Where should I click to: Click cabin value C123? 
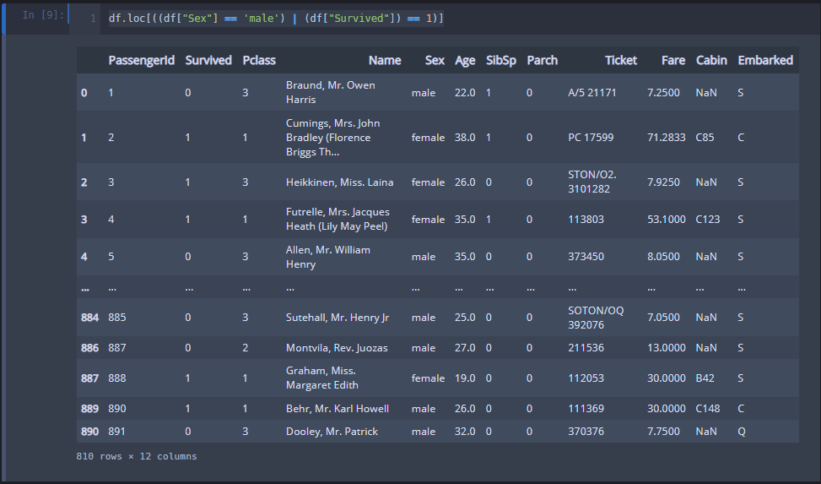click(x=707, y=219)
